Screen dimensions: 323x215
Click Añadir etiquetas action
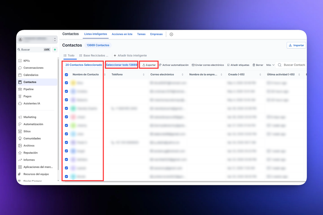click(238, 65)
